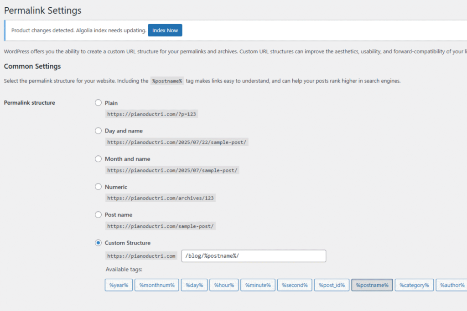Add the %category% tag
Screen dimensions: 467x311
tap(414, 285)
